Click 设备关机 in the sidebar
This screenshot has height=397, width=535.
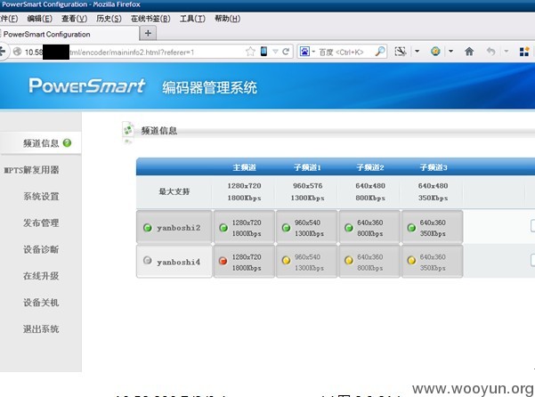tap(41, 303)
